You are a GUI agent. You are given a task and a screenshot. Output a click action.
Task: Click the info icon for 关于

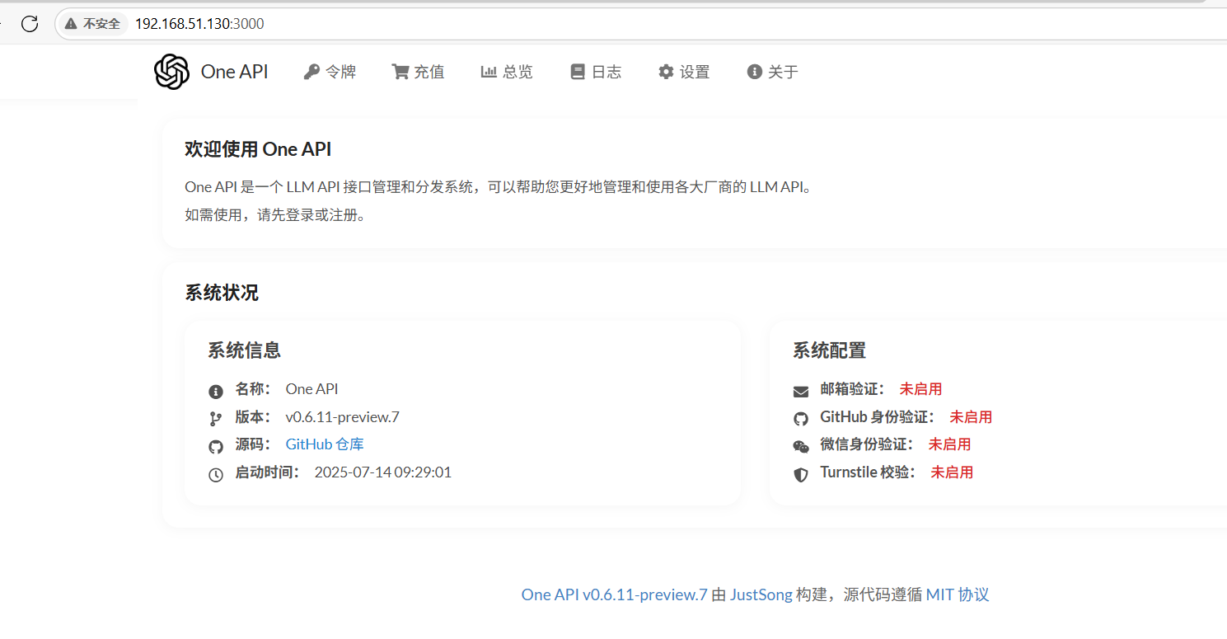click(x=754, y=72)
